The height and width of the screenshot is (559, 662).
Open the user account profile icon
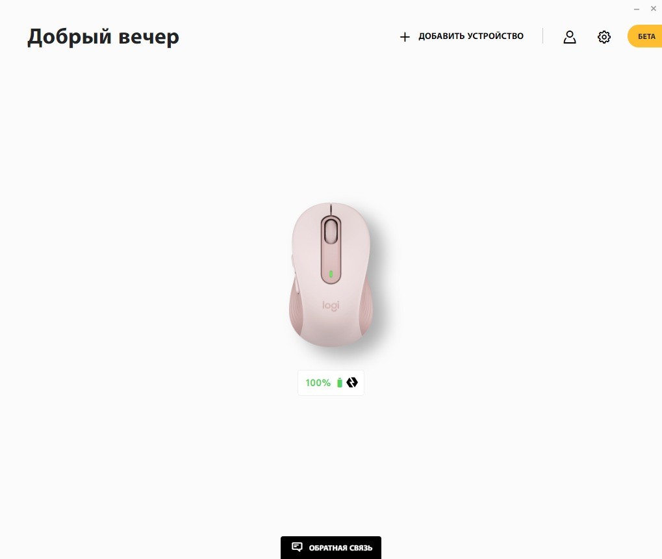[570, 37]
